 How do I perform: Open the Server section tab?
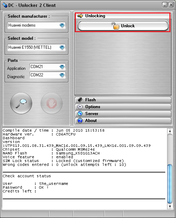[x=123, y=114]
